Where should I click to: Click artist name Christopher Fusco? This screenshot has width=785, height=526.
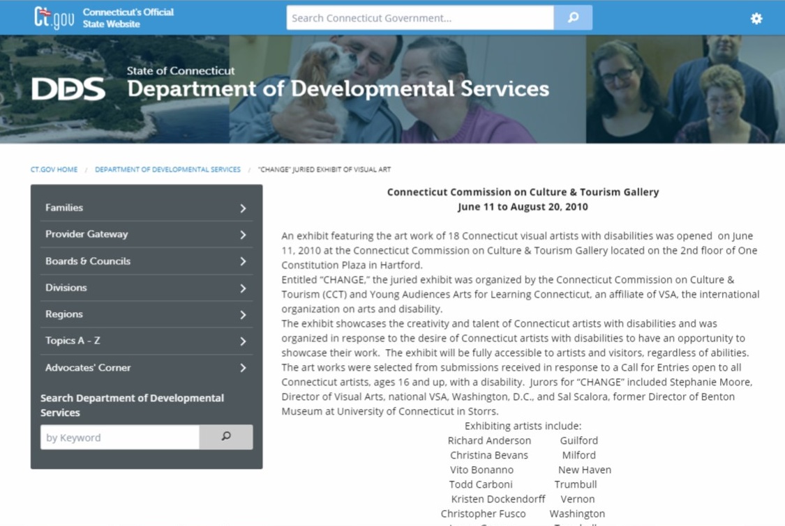pyautogui.click(x=483, y=513)
